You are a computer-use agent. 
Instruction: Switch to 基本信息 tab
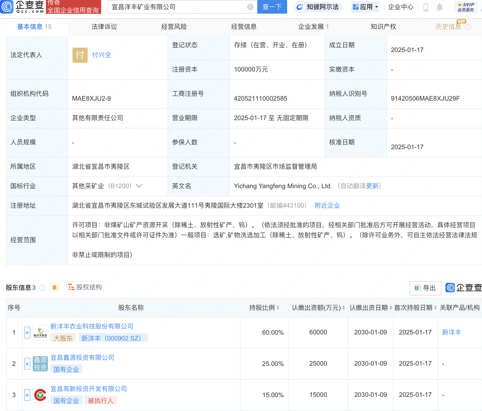click(x=34, y=27)
